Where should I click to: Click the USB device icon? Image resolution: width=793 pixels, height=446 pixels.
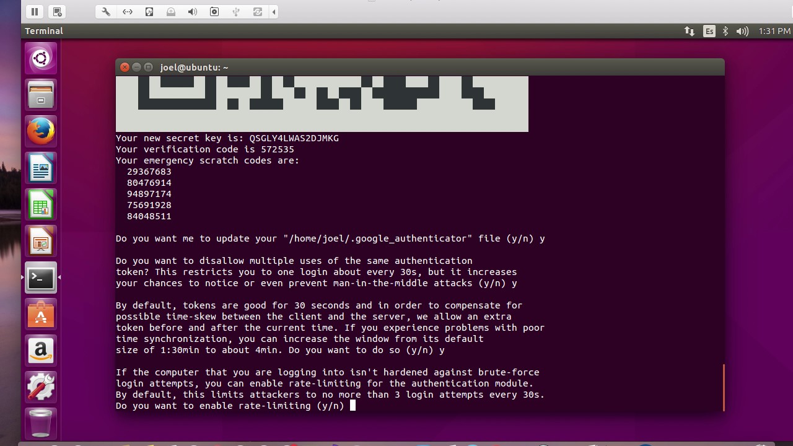[236, 12]
